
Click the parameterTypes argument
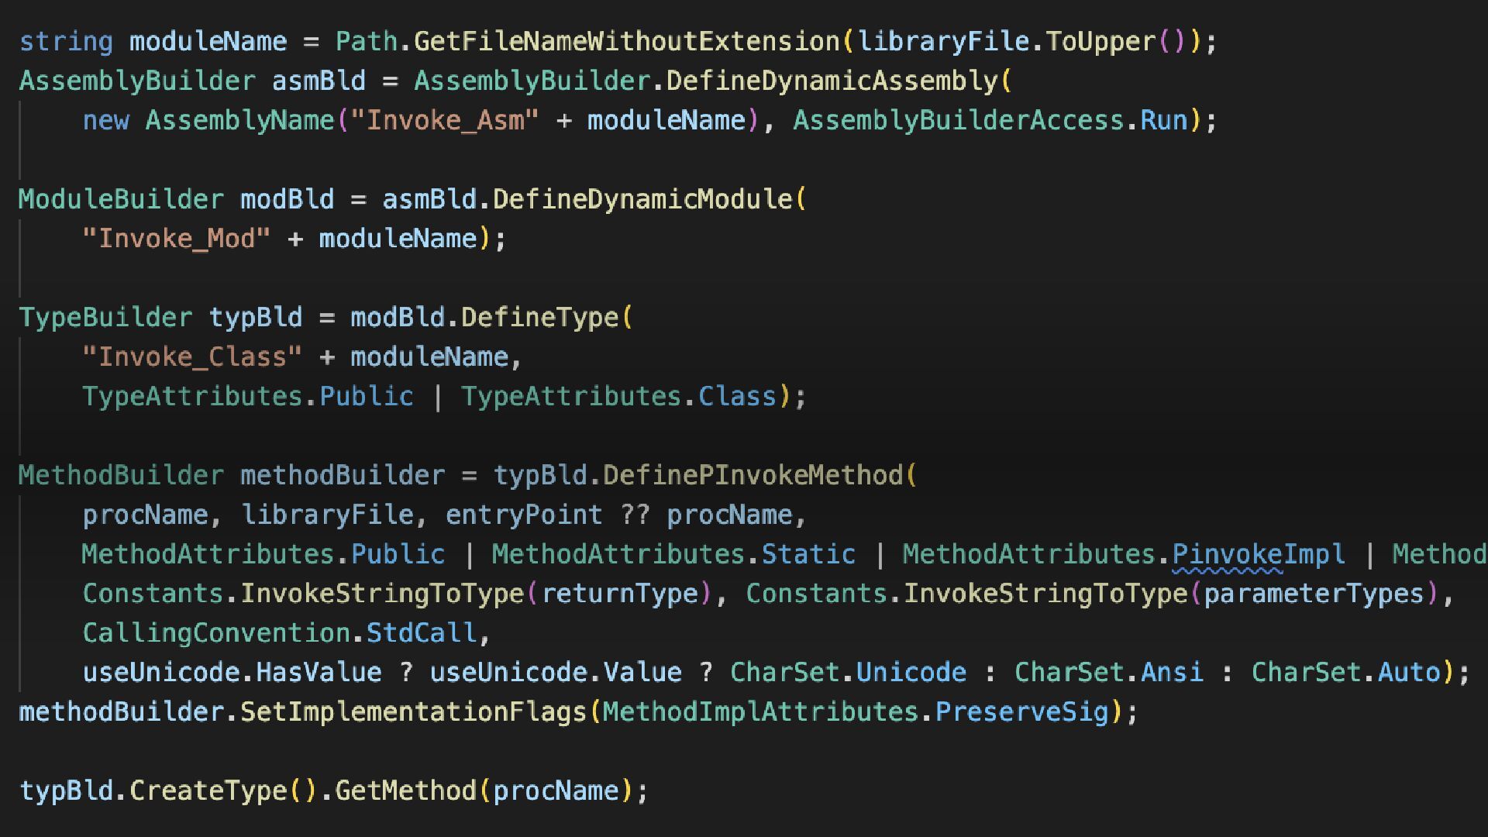(1314, 594)
